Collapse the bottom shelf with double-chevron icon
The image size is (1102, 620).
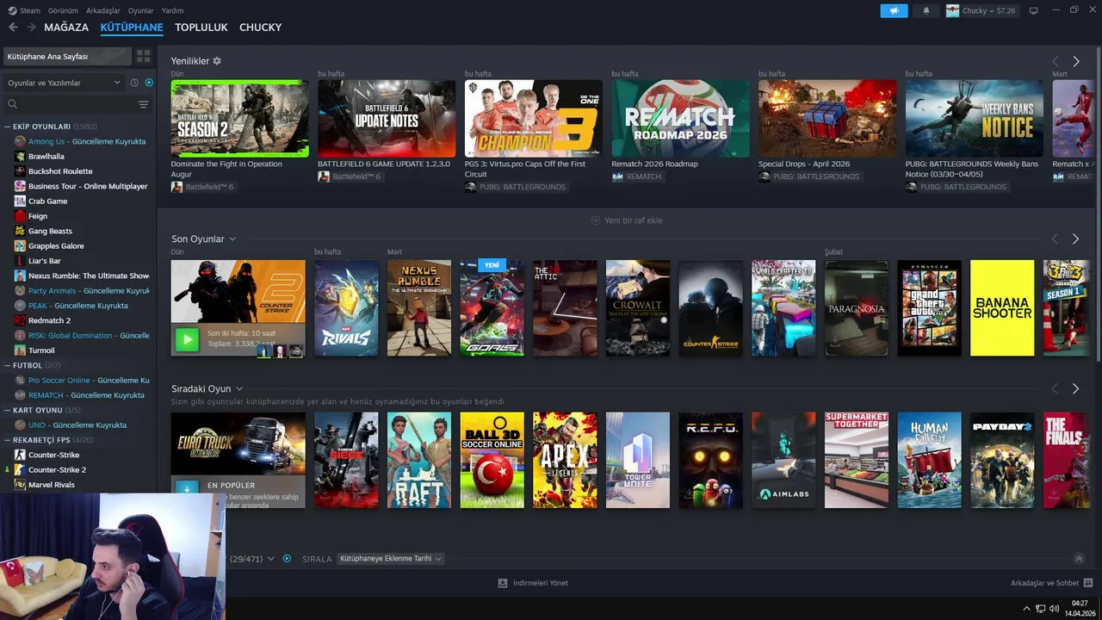pyautogui.click(x=1079, y=558)
